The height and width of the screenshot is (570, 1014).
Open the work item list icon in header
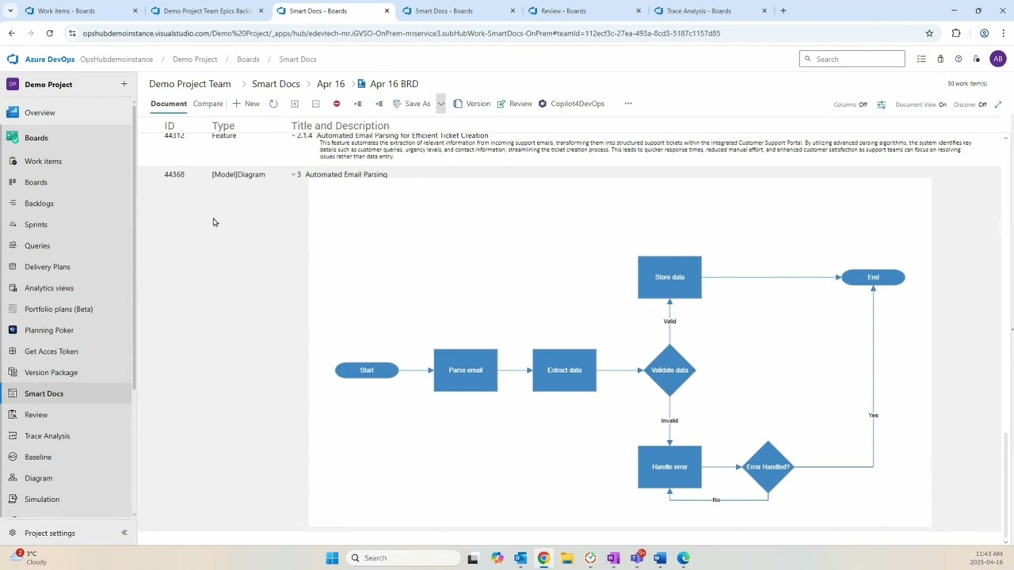tap(921, 59)
